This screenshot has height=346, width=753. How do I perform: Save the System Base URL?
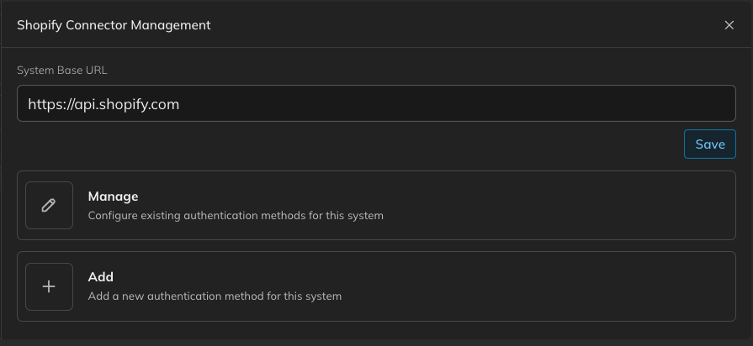710,144
